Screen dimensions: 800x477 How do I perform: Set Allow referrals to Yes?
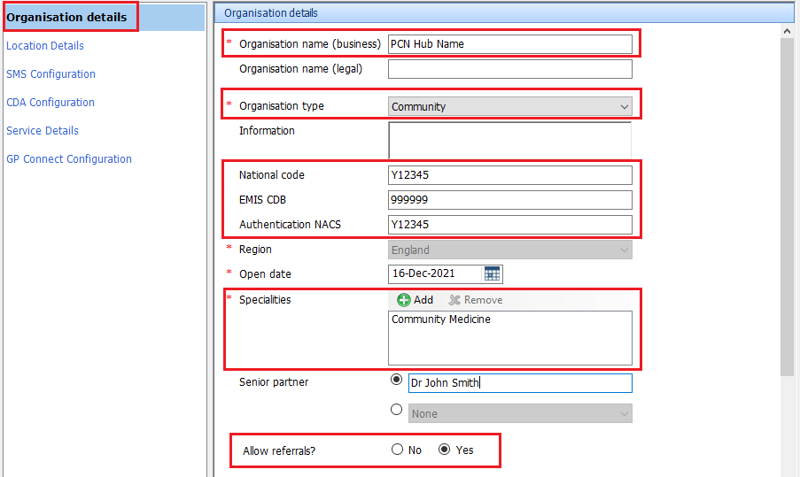(x=445, y=450)
